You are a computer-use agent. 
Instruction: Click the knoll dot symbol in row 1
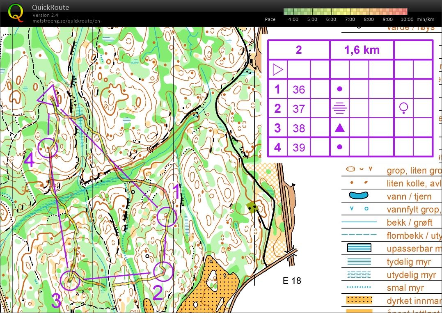[339, 89]
